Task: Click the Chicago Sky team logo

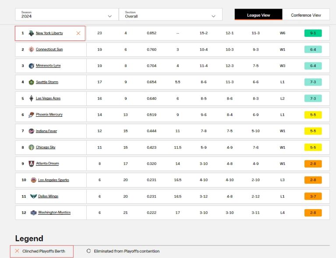Action: tap(31, 147)
